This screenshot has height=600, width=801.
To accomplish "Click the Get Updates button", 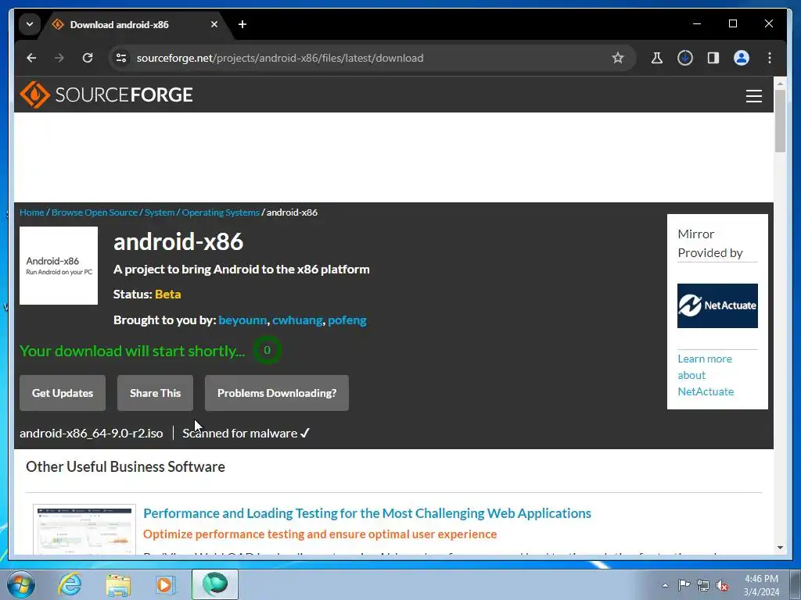I will pos(63,393).
